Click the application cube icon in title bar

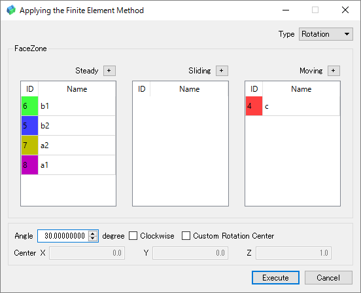tap(11, 10)
